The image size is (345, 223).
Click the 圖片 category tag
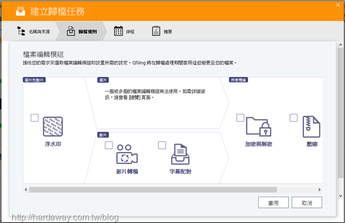click(103, 80)
